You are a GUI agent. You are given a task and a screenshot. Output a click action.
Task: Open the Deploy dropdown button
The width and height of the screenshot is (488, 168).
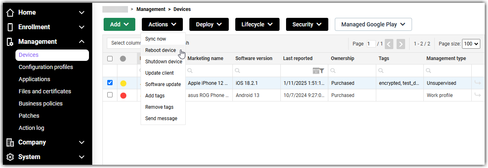(209, 24)
